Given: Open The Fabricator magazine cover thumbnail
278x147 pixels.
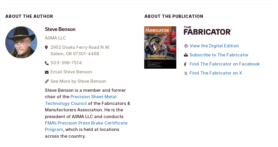Looking at the screenshot, I should coord(160,47).
